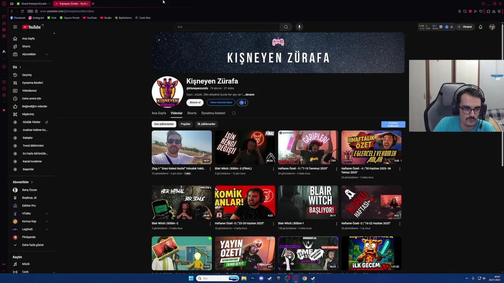Select İlk yüklenenler filter chip

coord(206,124)
